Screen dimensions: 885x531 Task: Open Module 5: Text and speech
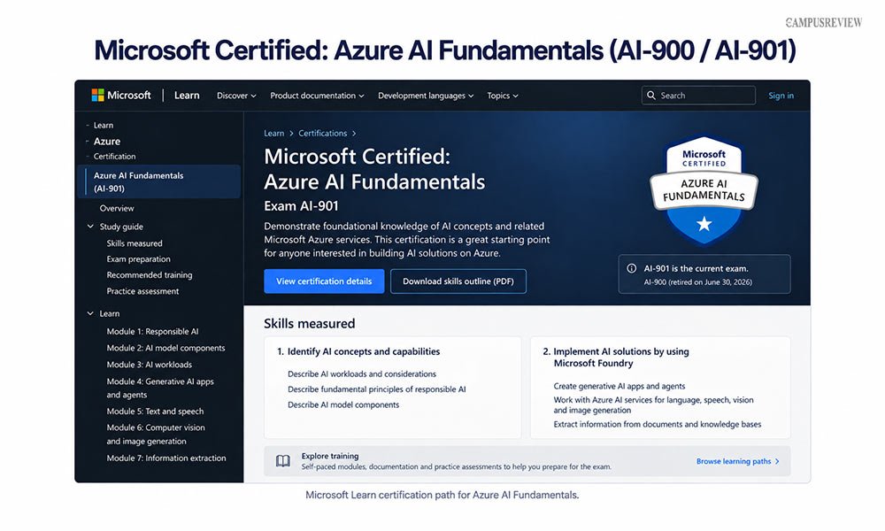(155, 412)
